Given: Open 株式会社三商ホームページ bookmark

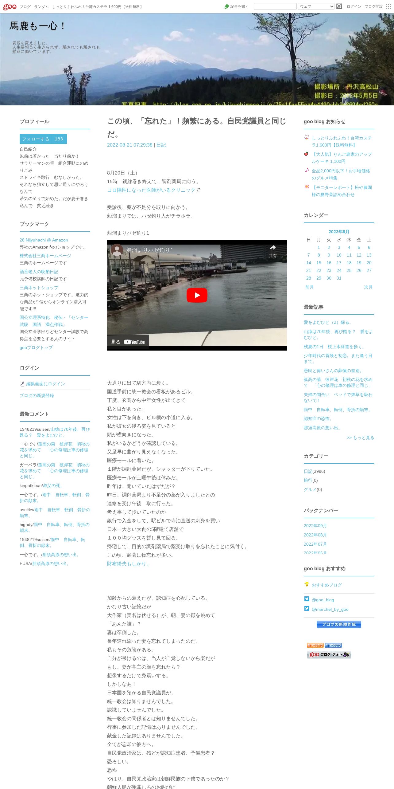Looking at the screenshot, I should click(45, 256).
